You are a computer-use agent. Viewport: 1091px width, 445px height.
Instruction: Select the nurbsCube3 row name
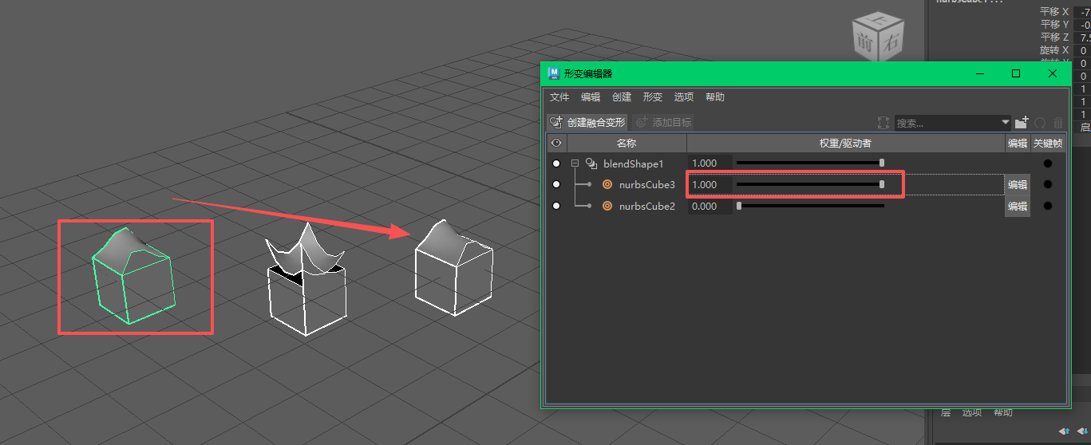tap(647, 184)
